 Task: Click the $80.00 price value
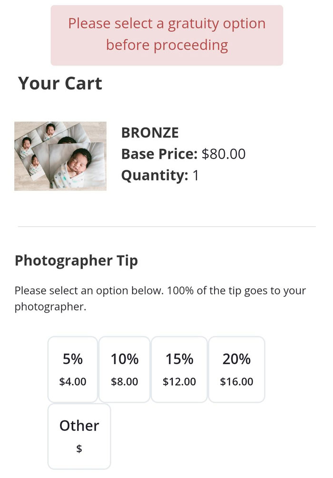click(224, 154)
